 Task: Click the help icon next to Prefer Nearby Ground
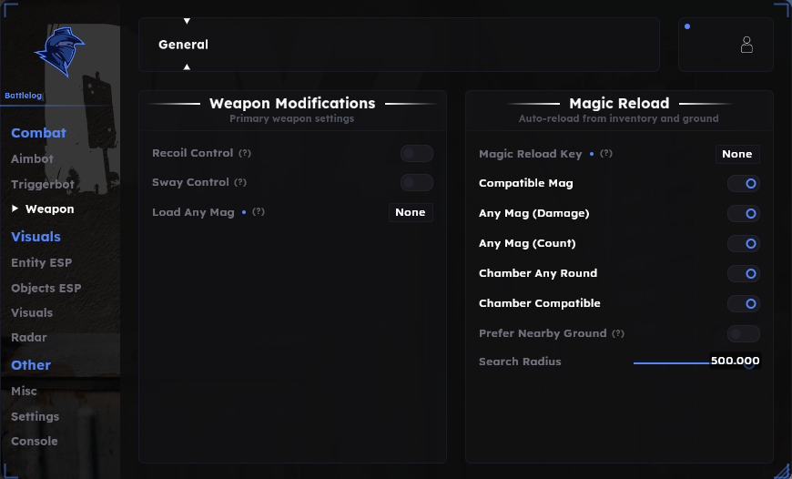tap(618, 333)
